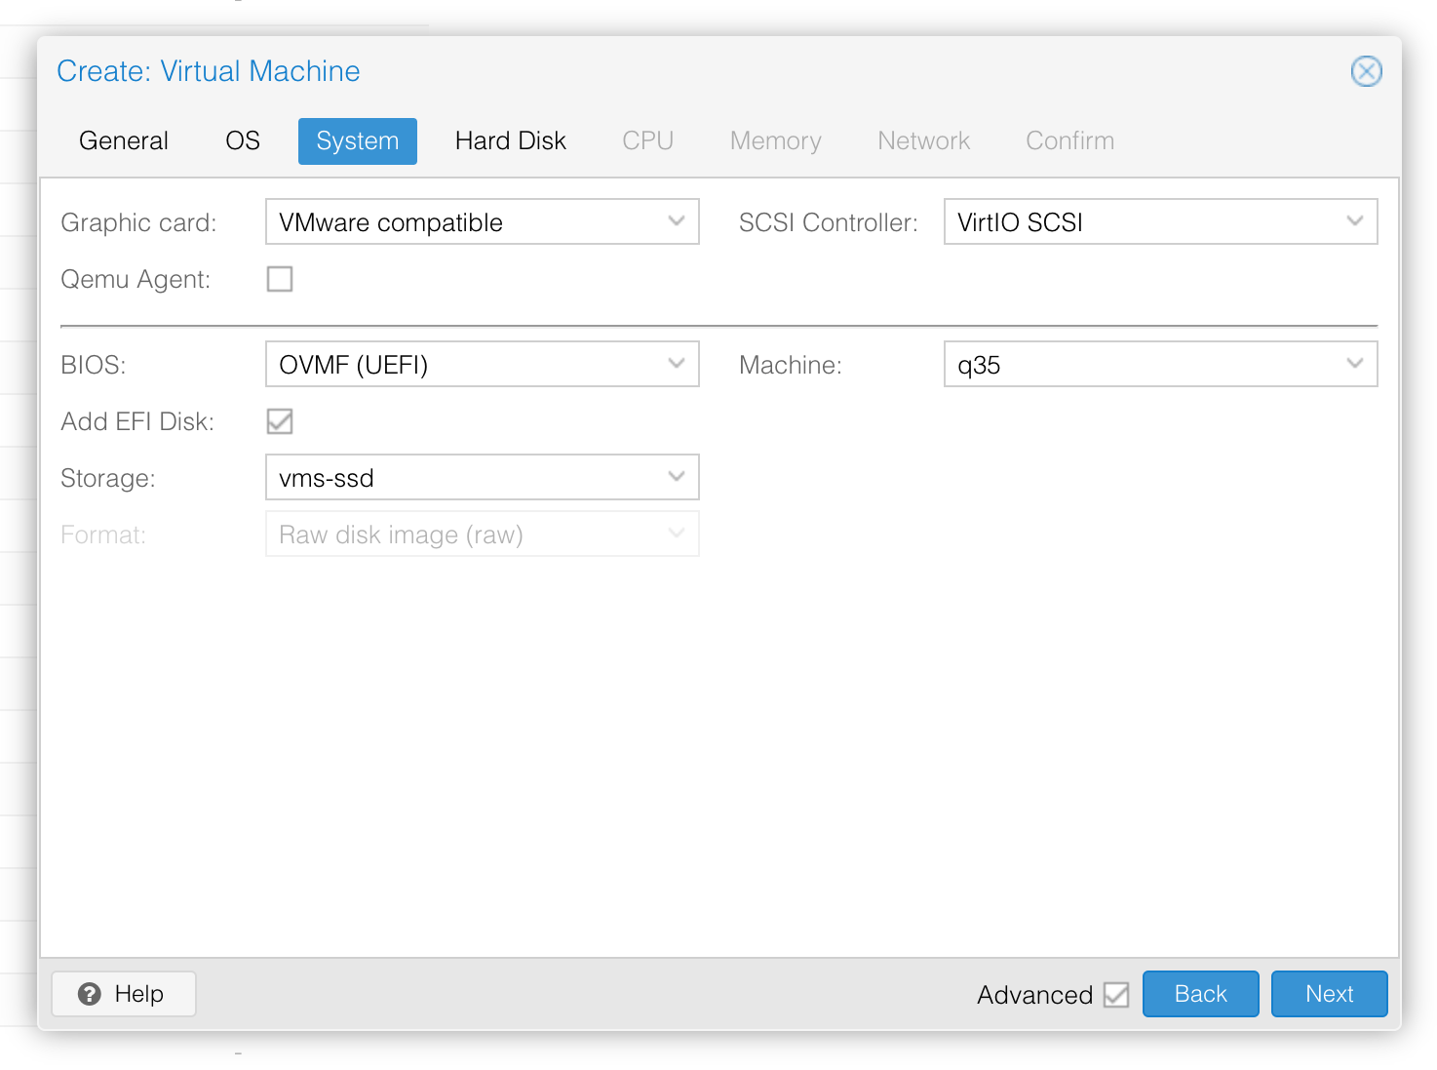Click the Back button
The height and width of the screenshot is (1070, 1437).
coord(1200,994)
